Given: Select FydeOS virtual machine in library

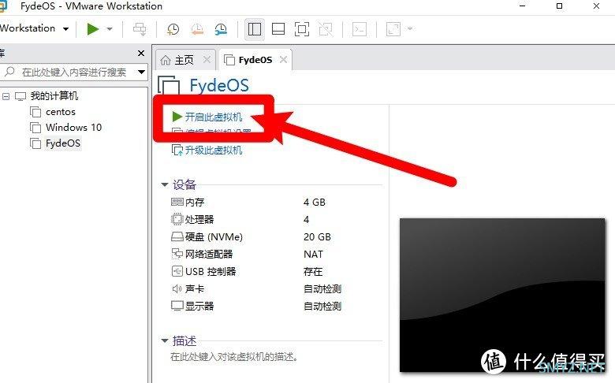Looking at the screenshot, I should click(x=63, y=143).
